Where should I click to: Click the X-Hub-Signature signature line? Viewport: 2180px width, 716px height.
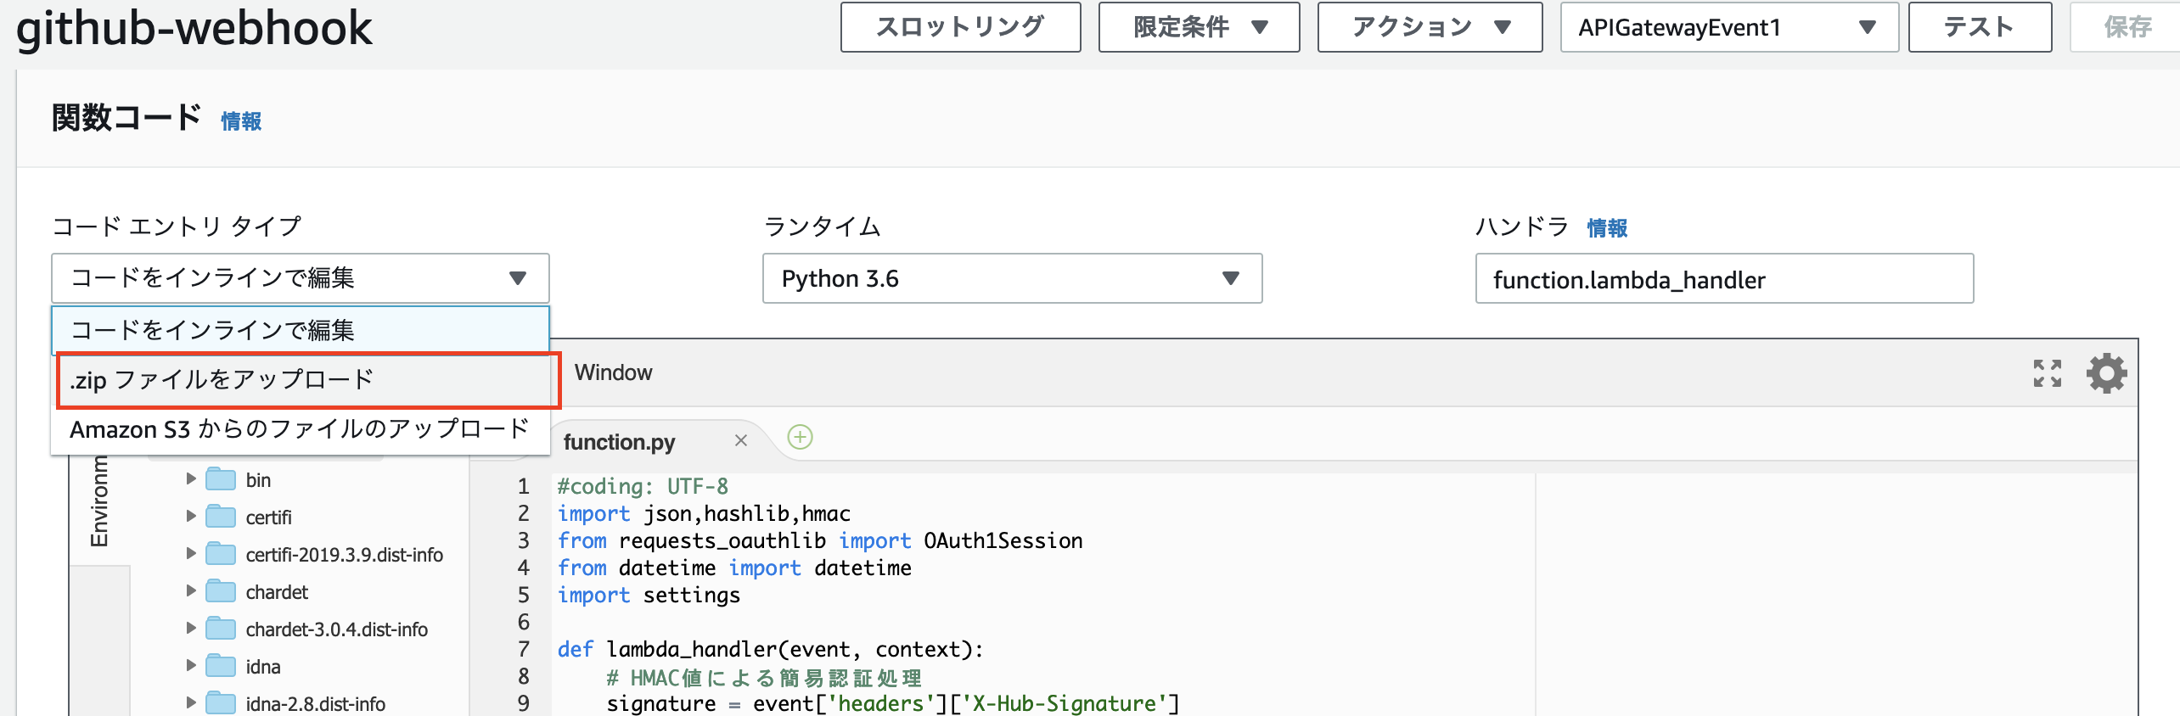coord(893,703)
